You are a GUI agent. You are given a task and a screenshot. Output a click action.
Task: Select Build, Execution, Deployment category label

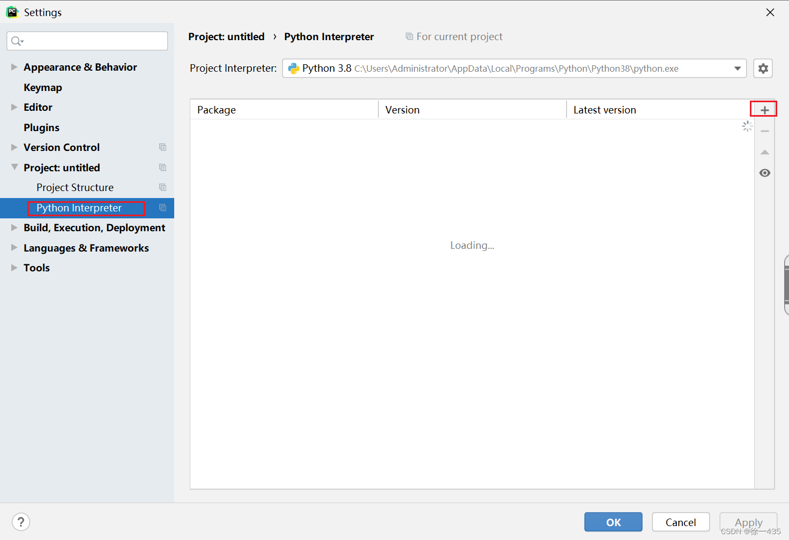94,227
